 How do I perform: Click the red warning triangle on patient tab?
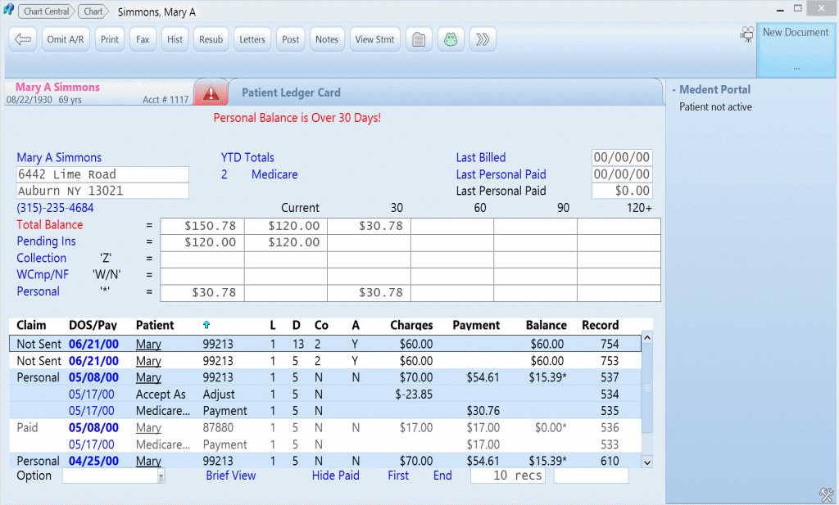point(211,91)
